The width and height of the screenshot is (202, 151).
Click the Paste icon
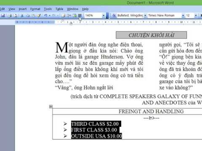pyautogui.click(x=33, y=16)
